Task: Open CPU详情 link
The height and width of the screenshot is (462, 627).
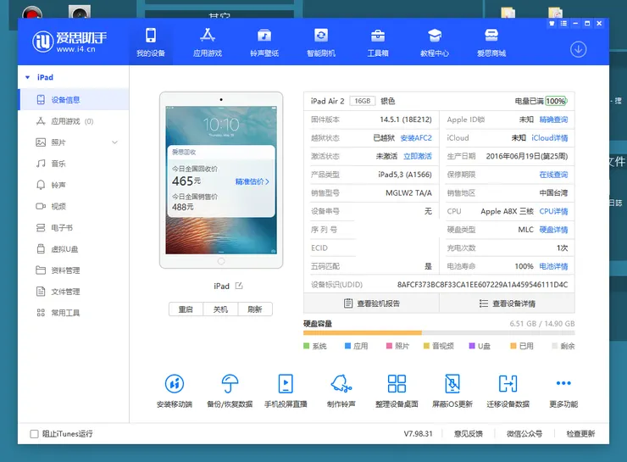Action: [553, 211]
